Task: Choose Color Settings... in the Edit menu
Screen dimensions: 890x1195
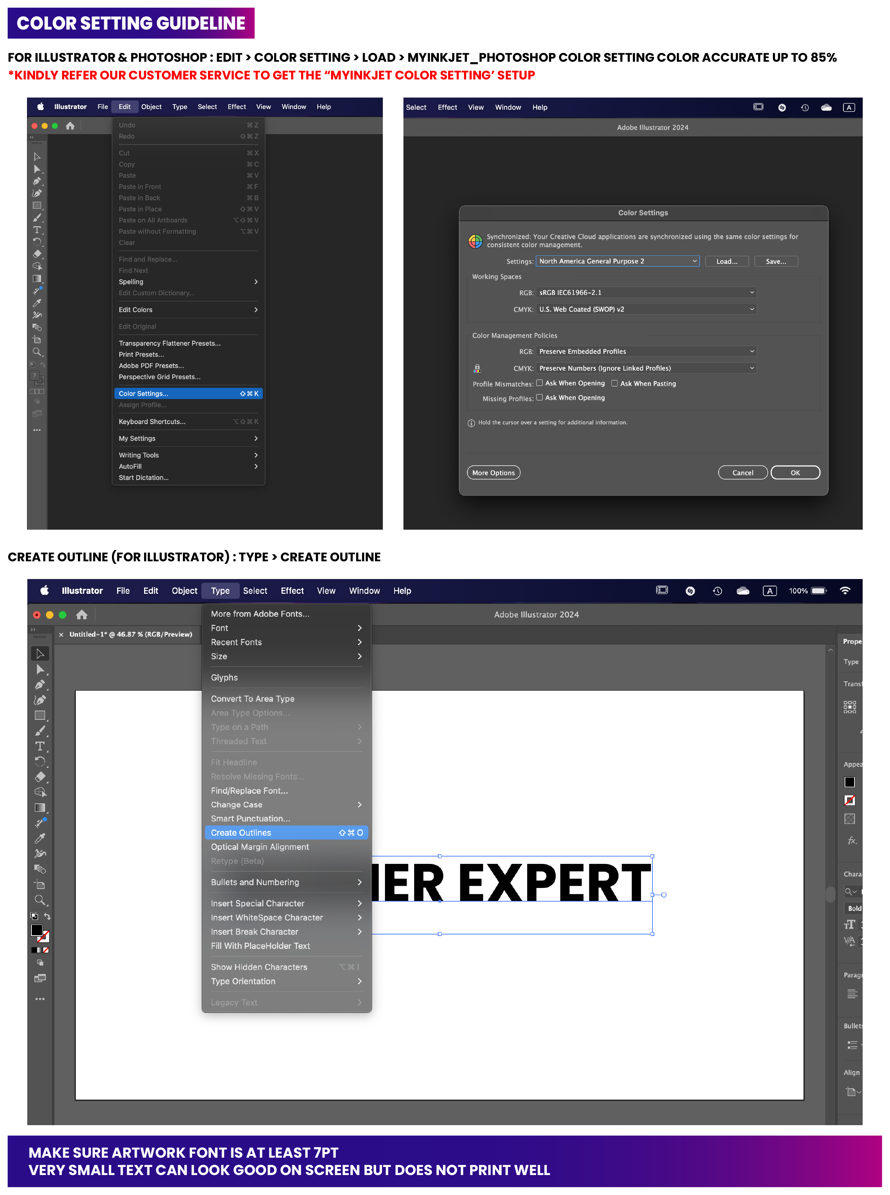Action: [188, 394]
